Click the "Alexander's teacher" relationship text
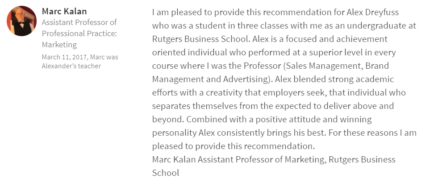Screen dimensions: 434x183 (x=71, y=66)
